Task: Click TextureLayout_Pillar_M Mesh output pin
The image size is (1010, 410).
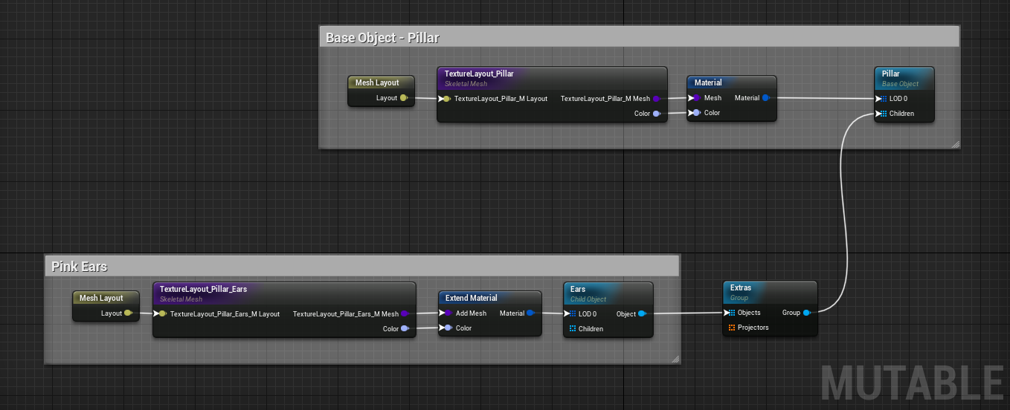Action: (x=656, y=98)
